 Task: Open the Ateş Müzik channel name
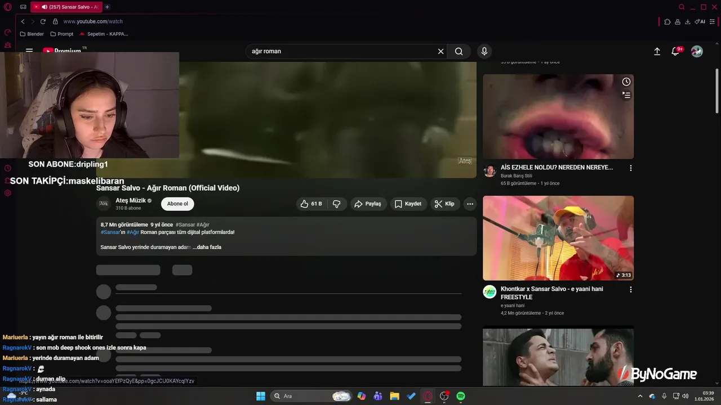(131, 200)
